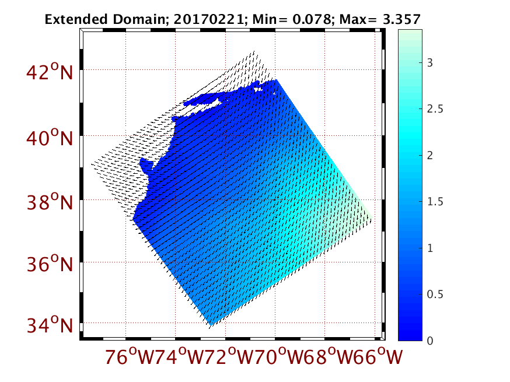The image size is (510, 382).
Task: Click the 70°W longitude label
Action: (280, 356)
